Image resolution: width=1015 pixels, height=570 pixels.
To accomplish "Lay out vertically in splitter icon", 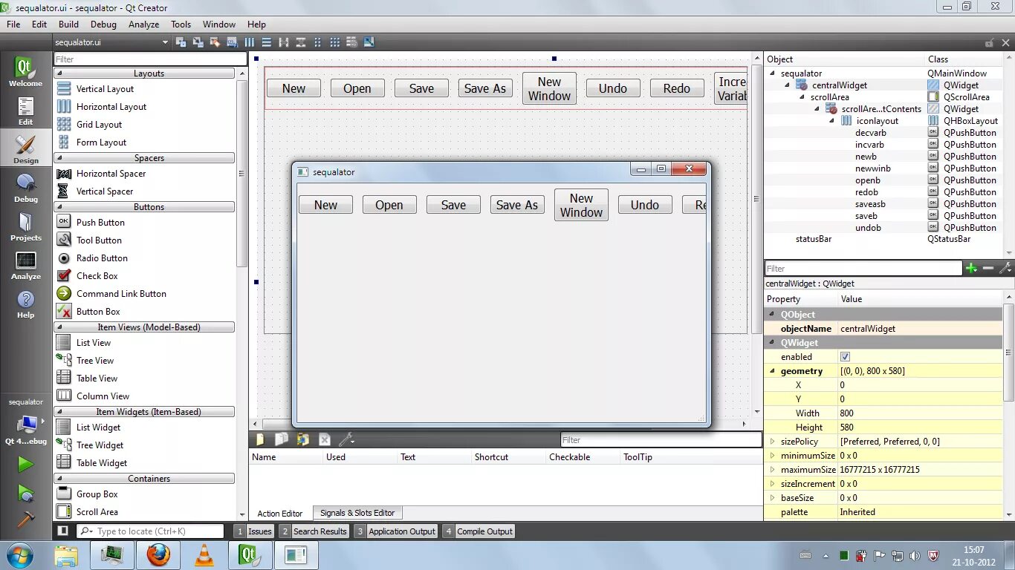I will pos(301,42).
